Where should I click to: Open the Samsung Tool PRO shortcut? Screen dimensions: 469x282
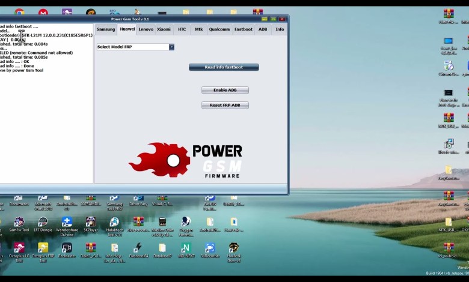pyautogui.click(x=114, y=198)
